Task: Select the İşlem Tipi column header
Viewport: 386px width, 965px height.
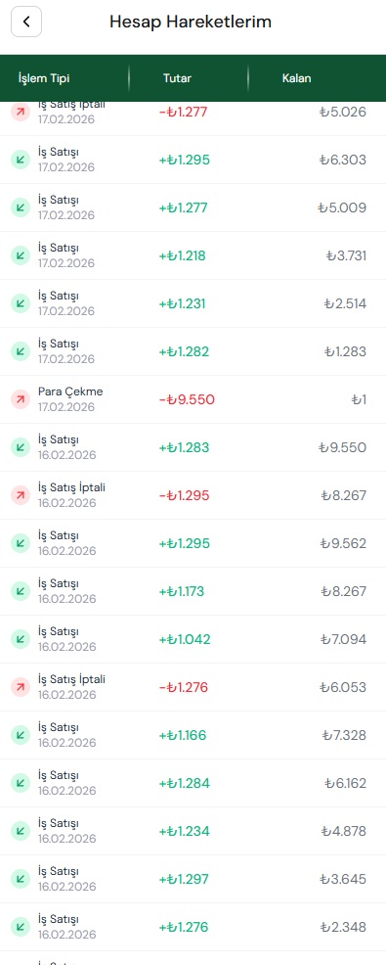Action: pyautogui.click(x=44, y=78)
